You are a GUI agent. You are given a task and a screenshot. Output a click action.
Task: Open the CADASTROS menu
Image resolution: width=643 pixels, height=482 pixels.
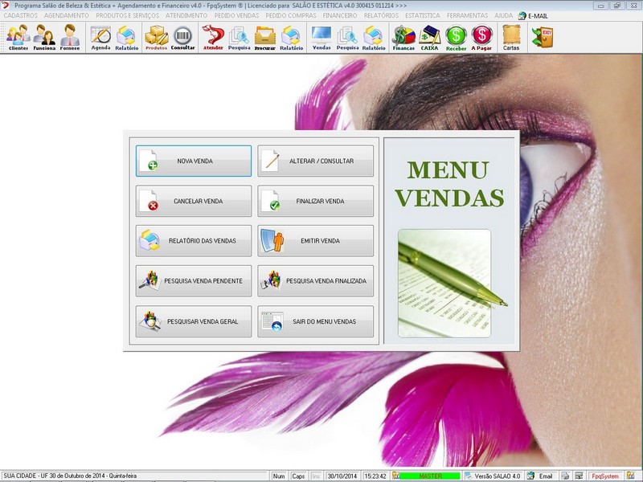pyautogui.click(x=21, y=15)
